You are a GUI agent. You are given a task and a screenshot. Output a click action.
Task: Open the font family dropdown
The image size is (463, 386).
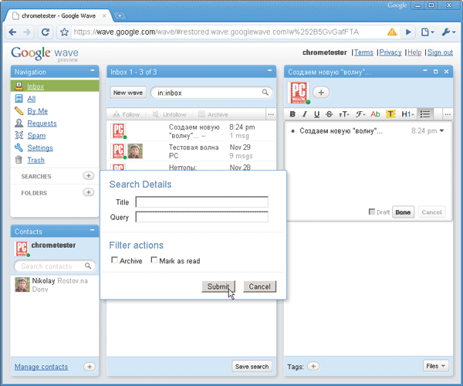pos(360,114)
